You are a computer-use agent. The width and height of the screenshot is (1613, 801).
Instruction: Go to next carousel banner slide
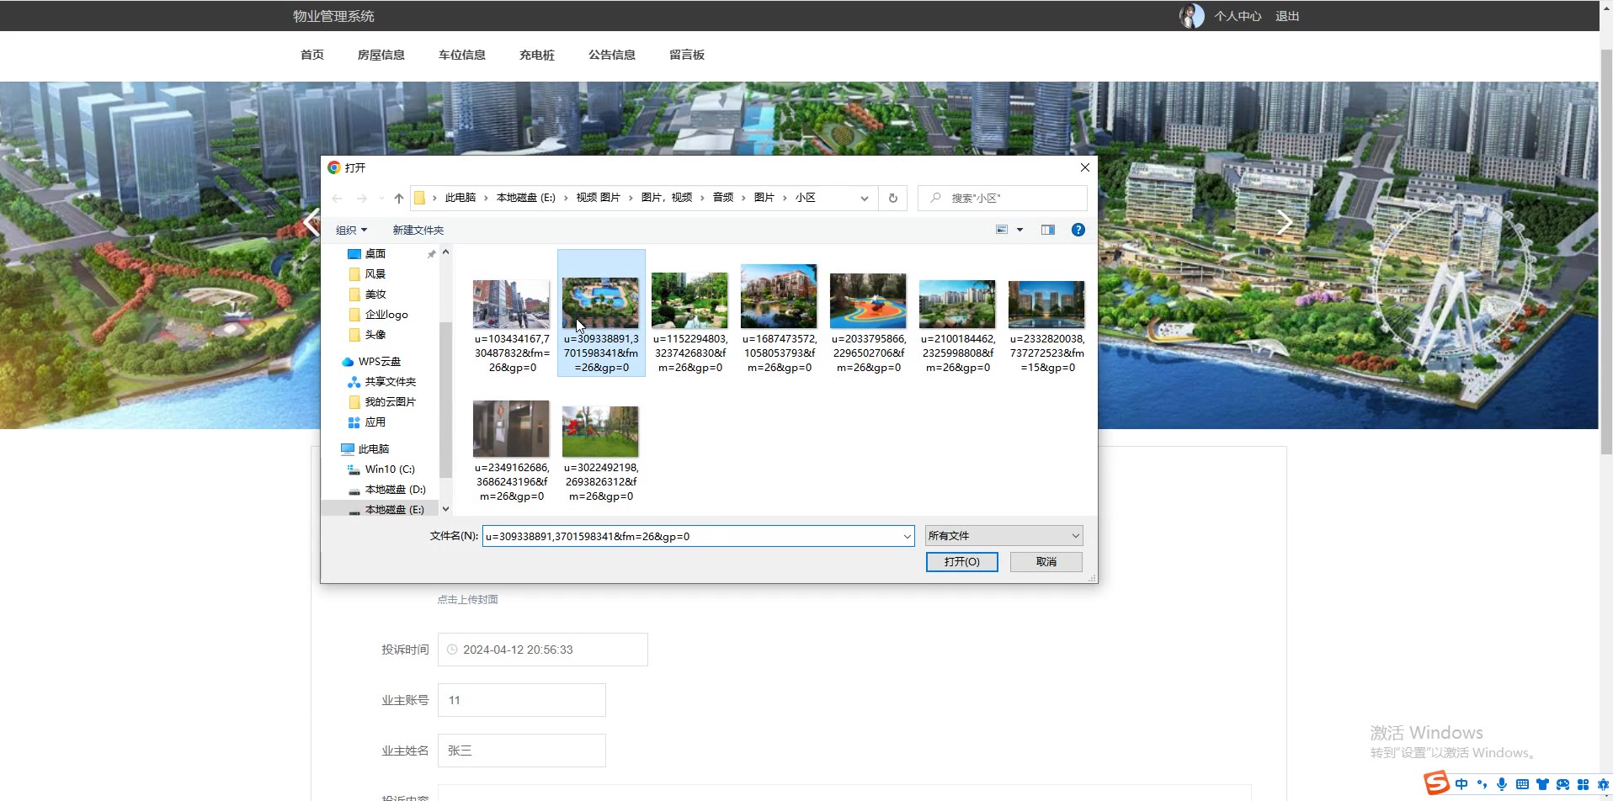coord(1283,222)
